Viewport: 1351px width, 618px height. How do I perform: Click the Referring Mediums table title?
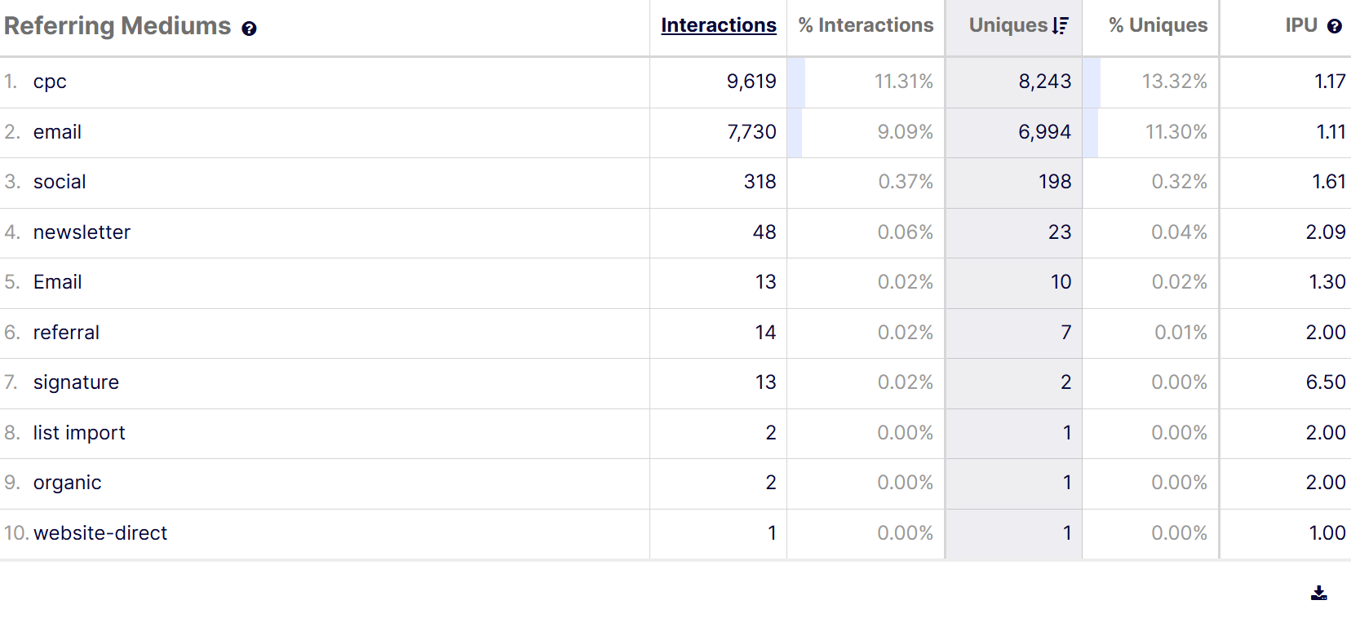pyautogui.click(x=117, y=26)
